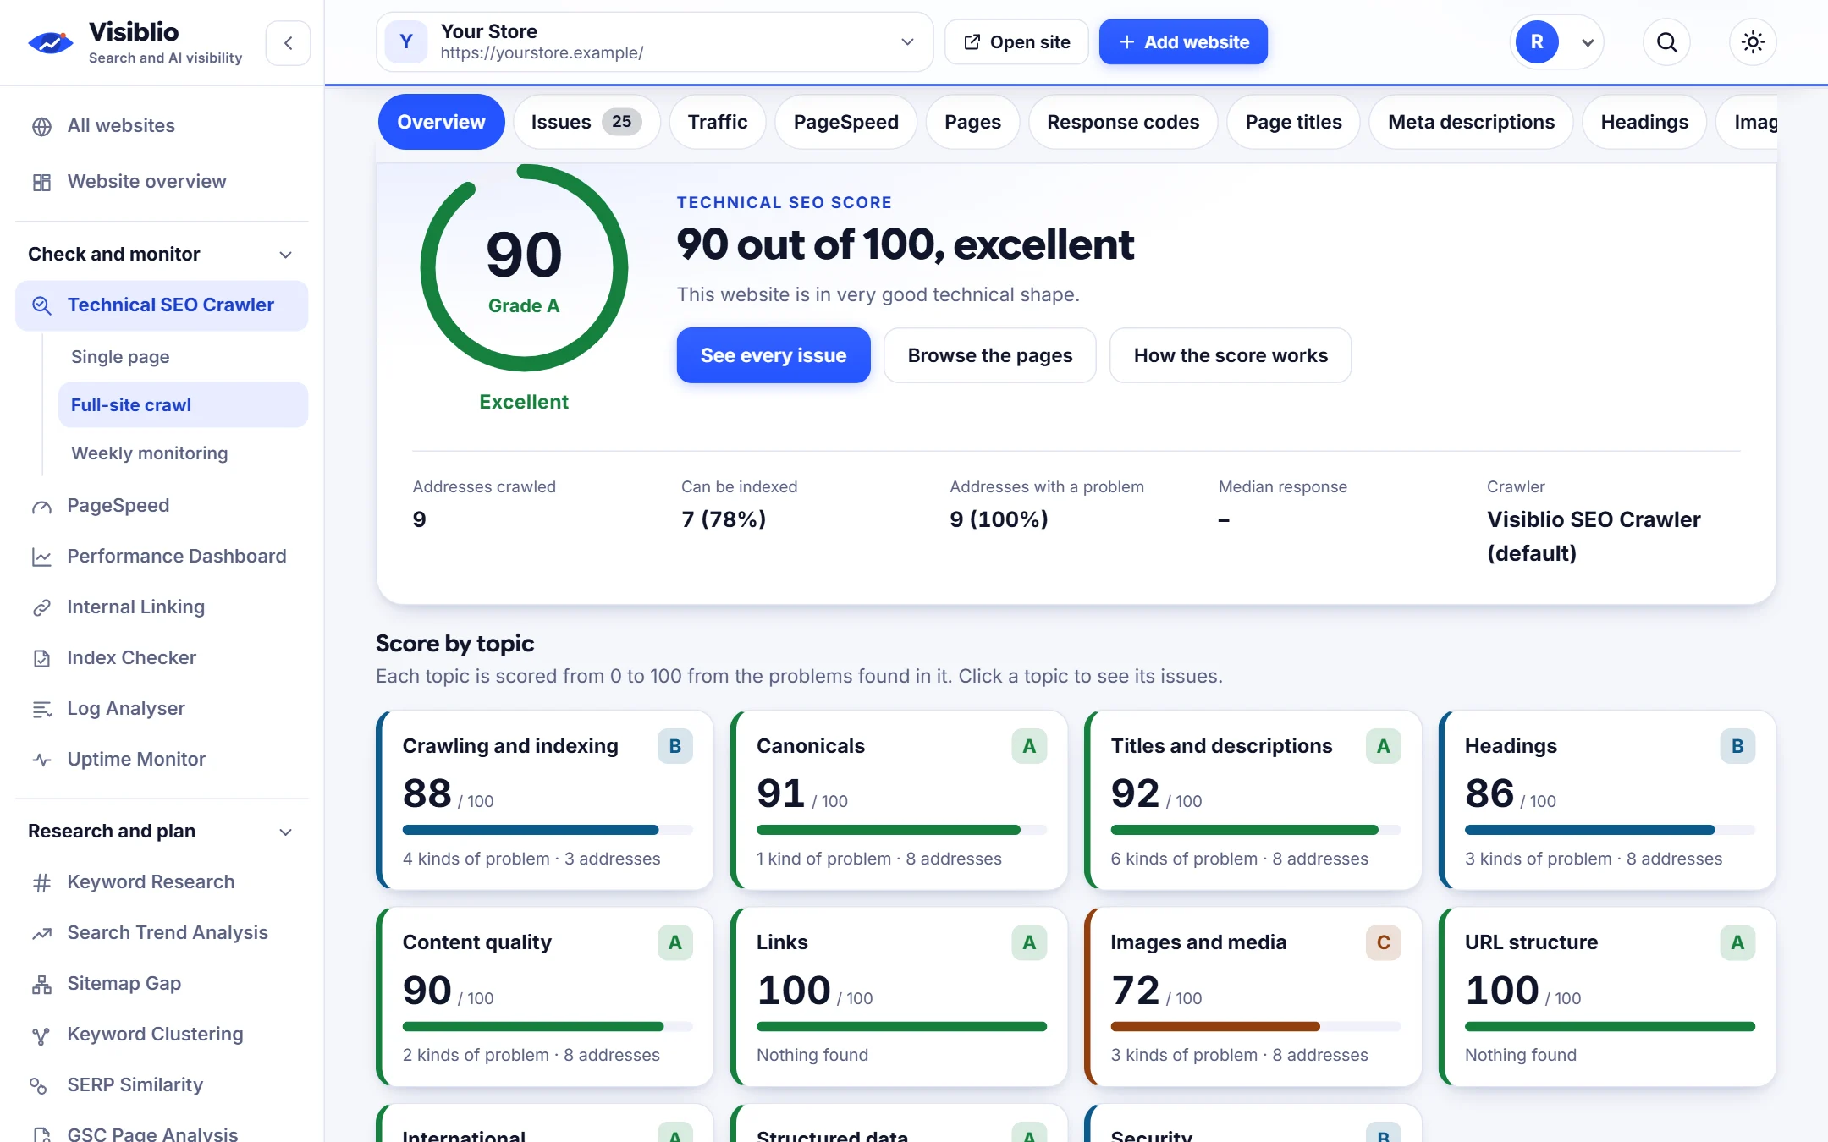Click the B grade badge on Headings card
This screenshot has height=1142, width=1828.
coord(1737,746)
